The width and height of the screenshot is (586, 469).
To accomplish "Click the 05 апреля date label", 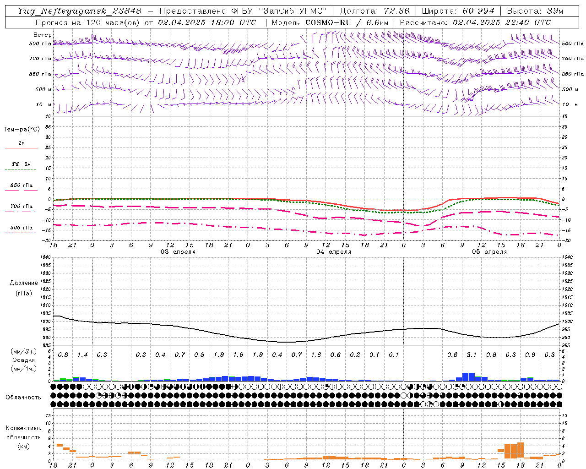I will click(489, 252).
